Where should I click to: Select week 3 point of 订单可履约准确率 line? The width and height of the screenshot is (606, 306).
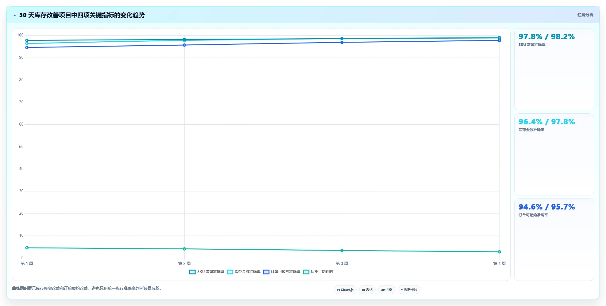click(342, 42)
